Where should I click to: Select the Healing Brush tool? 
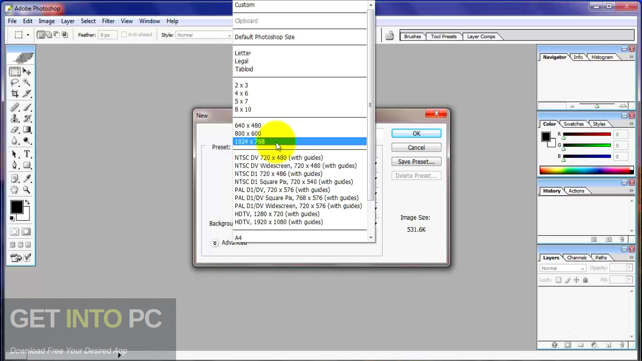[16, 107]
